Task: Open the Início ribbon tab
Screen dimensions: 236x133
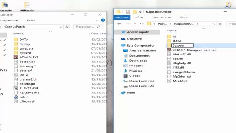Action: pos(139,17)
